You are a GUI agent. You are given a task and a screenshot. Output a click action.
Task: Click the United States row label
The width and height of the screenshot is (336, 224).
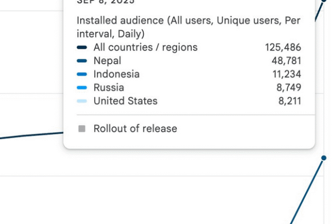click(125, 101)
